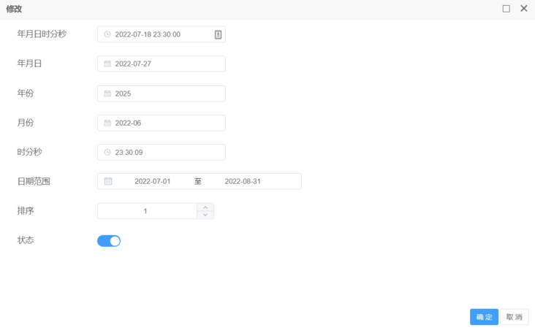Decrease the 排序 value with the down arrow
This screenshot has height=333, width=535.
click(x=205, y=215)
